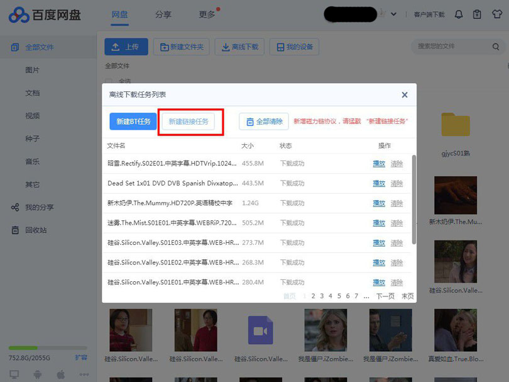The image size is (509, 382).
Task: Click the 全部文件 breadcrumb text
Action: [117, 66]
